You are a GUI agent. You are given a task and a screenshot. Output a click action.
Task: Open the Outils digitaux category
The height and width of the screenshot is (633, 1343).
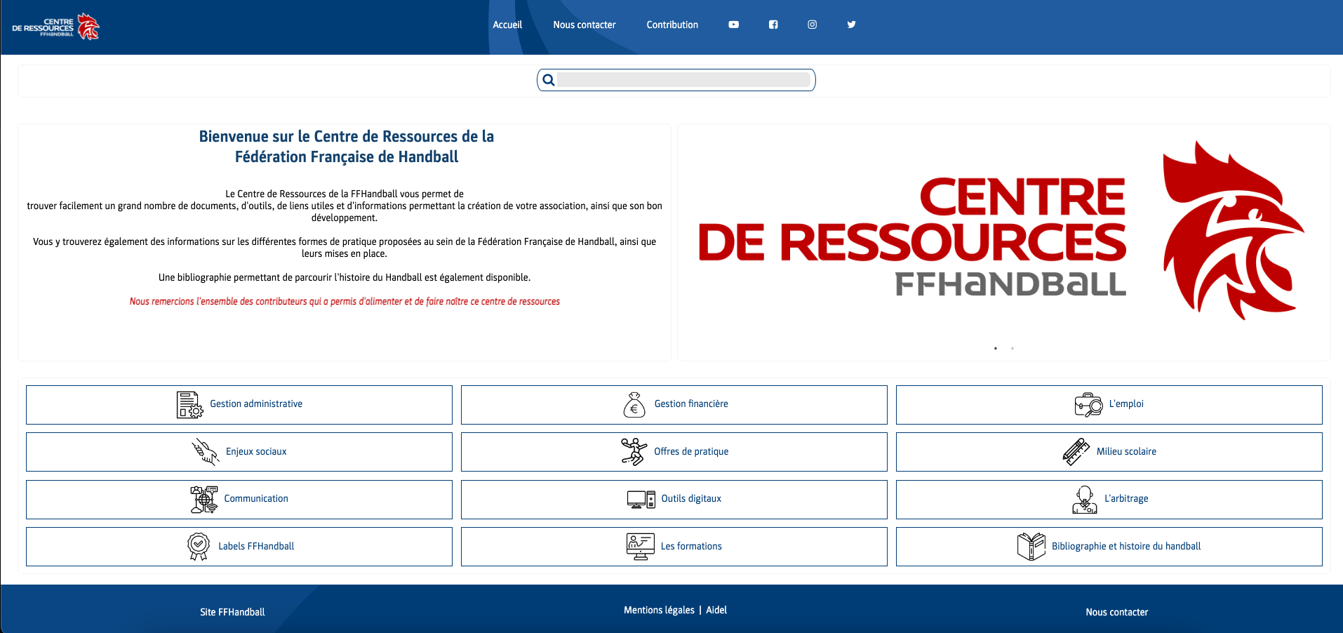tap(674, 500)
